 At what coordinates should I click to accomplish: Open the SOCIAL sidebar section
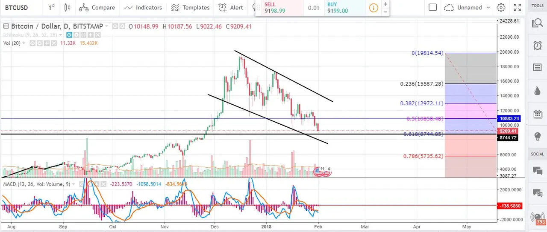coord(537,154)
